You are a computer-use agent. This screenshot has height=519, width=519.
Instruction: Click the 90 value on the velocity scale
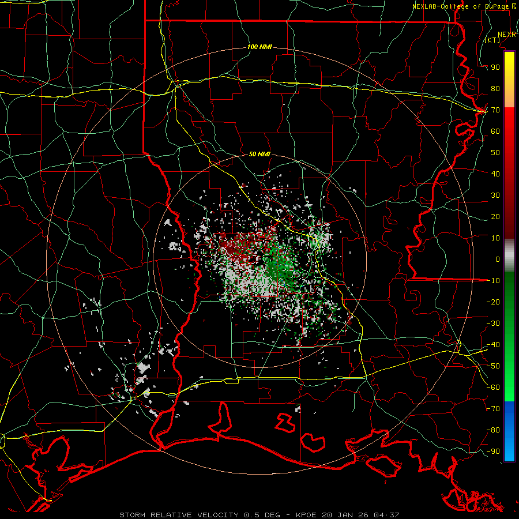(495, 67)
